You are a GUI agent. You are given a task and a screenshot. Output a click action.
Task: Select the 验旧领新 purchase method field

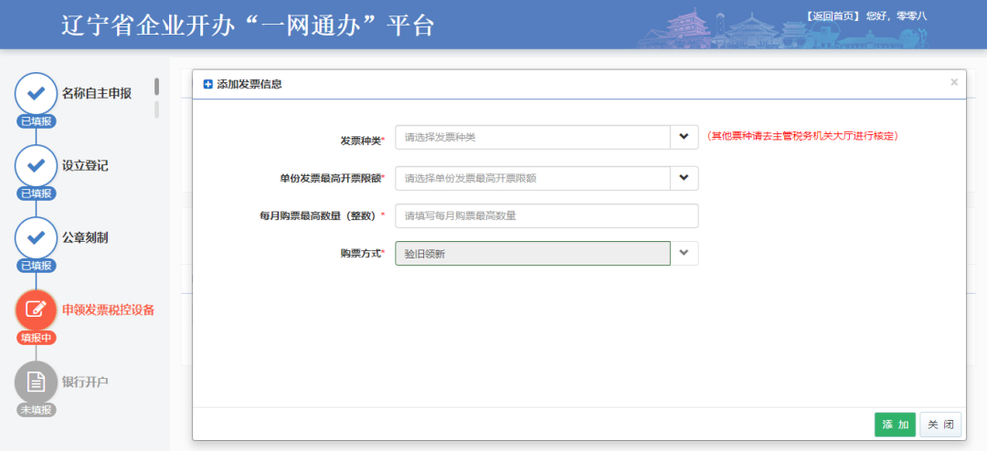pos(533,254)
